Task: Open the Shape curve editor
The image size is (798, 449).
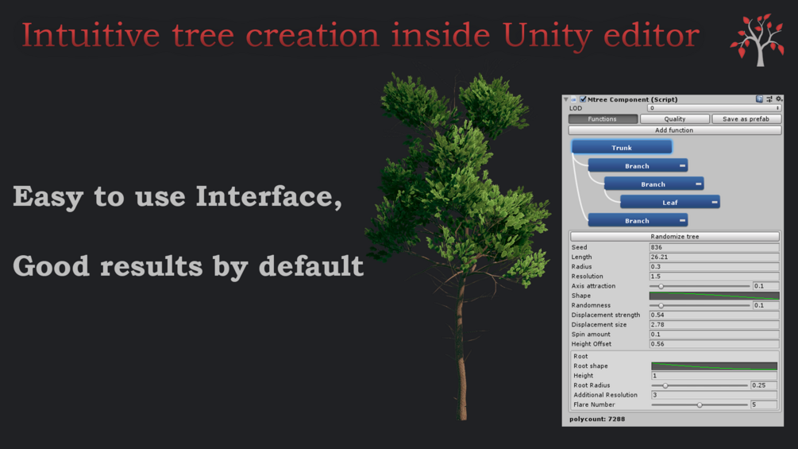Action: point(714,296)
